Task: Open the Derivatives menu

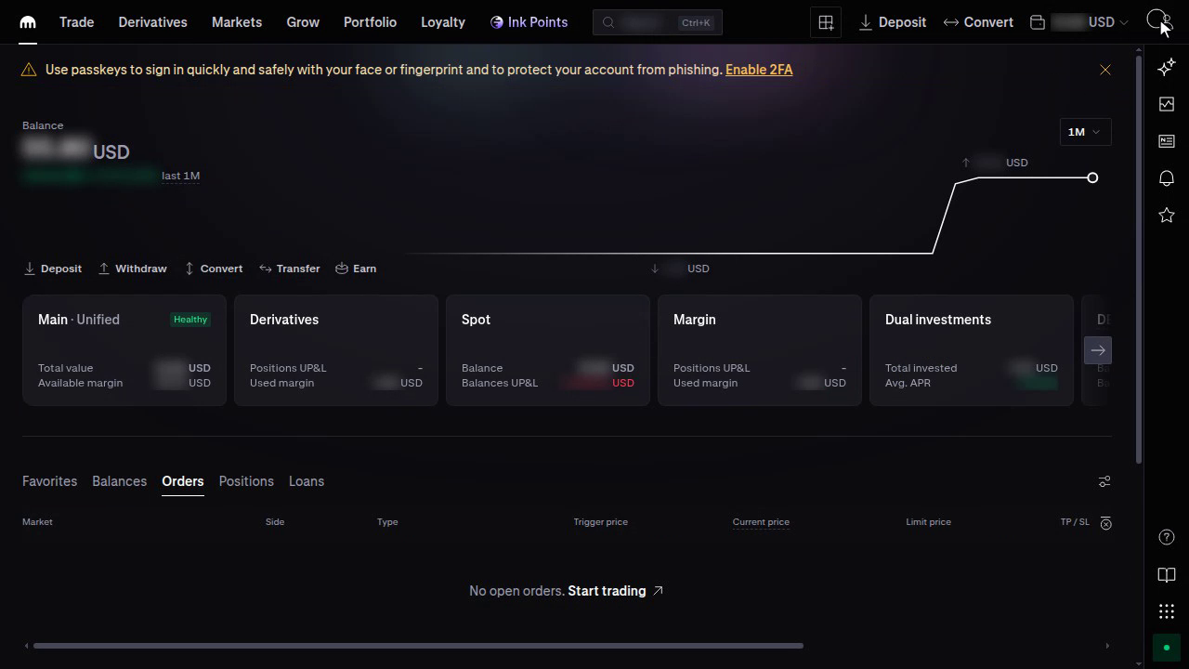Action: 152,22
